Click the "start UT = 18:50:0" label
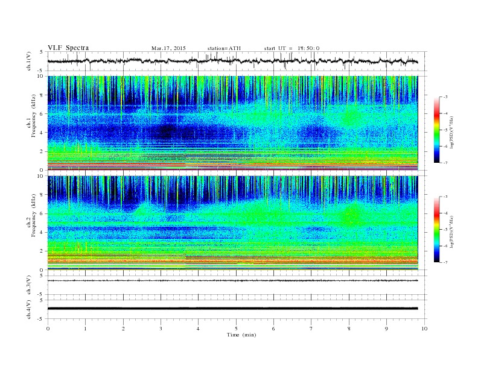The height and width of the screenshot is (369, 478). point(292,48)
